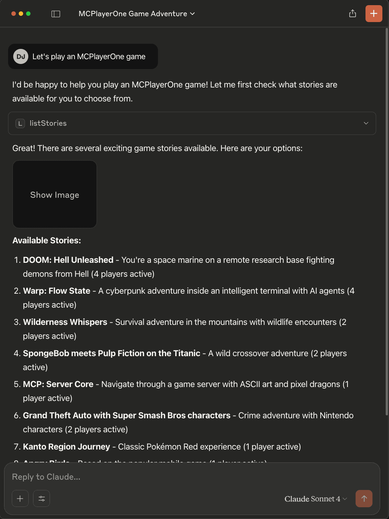Click the user message Let's play bubble

pyautogui.click(x=83, y=57)
